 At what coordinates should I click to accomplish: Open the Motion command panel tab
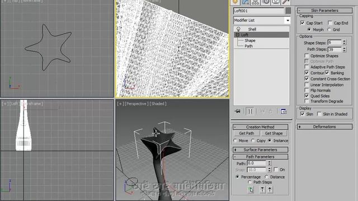click(266, 2)
